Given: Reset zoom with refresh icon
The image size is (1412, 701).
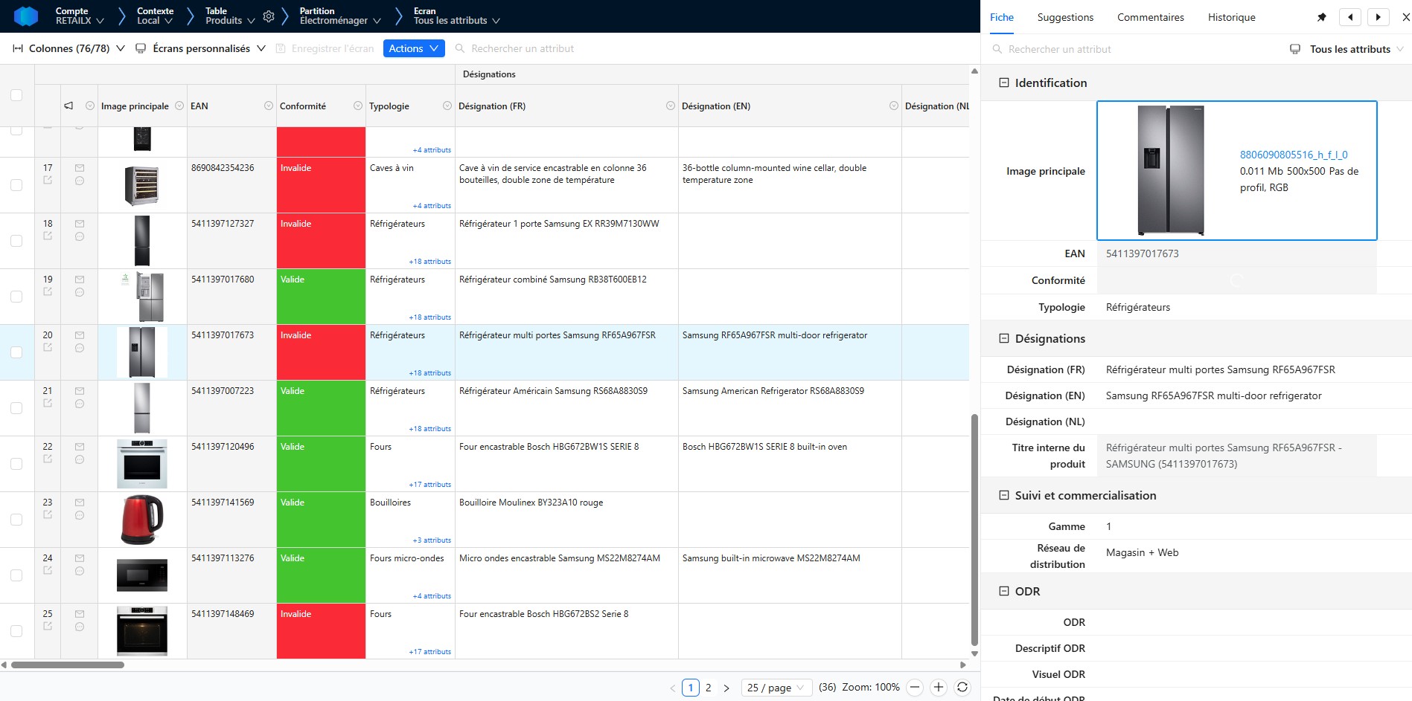Looking at the screenshot, I should tap(962, 688).
